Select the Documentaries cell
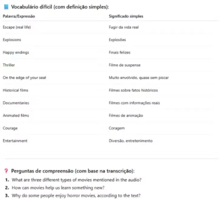The height and width of the screenshot is (203, 220). point(16,103)
